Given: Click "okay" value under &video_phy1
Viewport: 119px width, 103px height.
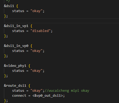Looking at the screenshot, I should [x=36, y=71].
